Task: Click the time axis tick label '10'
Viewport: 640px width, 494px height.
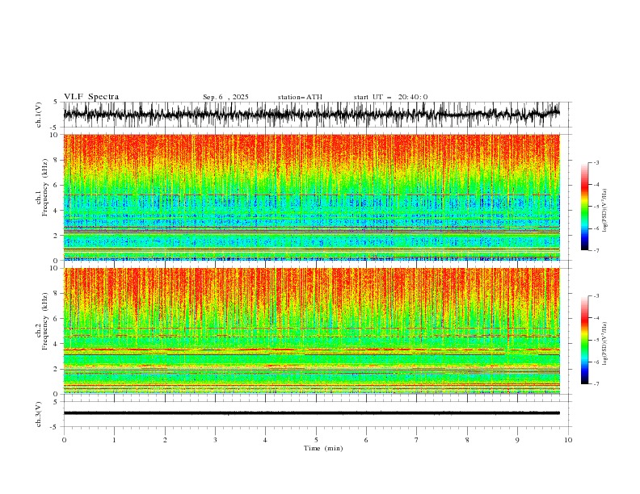Action: [568, 440]
